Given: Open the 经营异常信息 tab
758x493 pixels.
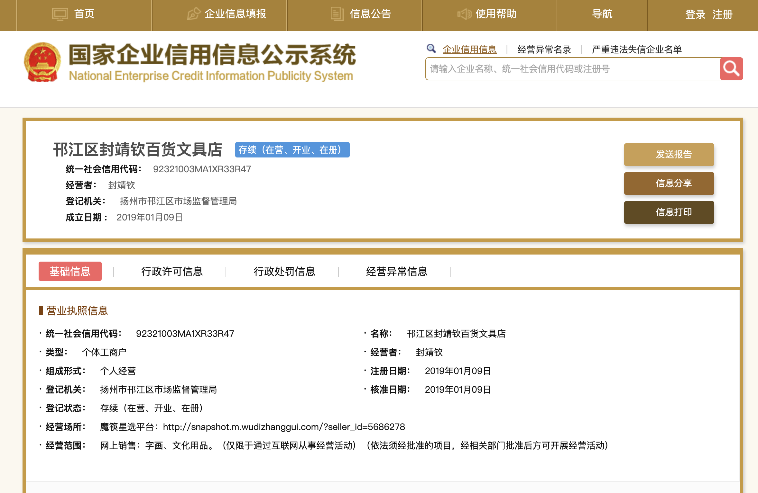Looking at the screenshot, I should tap(396, 272).
